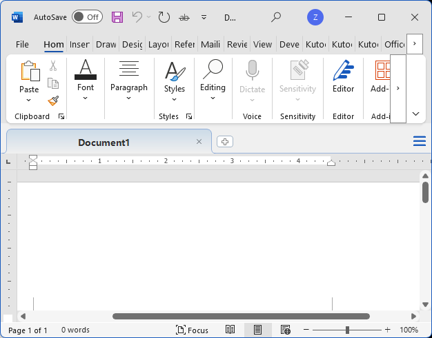The width and height of the screenshot is (432, 338).
Task: Select Print Layout view button
Action: click(257, 330)
